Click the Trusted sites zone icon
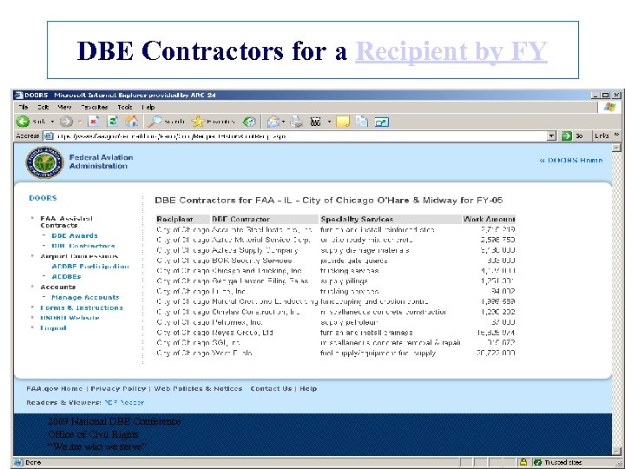This screenshot has width=625, height=469. [537, 462]
